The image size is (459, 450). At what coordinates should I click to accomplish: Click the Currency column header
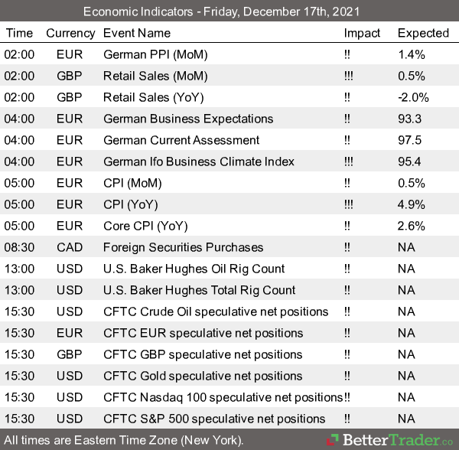(x=70, y=33)
